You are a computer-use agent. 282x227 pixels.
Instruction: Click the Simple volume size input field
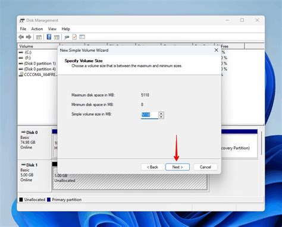pyautogui.click(x=149, y=115)
